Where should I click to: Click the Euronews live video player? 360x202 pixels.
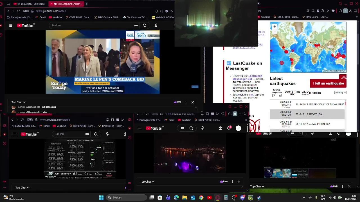(103, 62)
